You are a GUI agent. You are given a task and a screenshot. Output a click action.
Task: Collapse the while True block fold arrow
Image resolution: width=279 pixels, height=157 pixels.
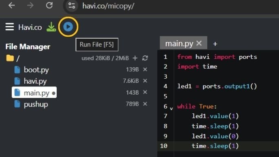pyautogui.click(x=171, y=108)
